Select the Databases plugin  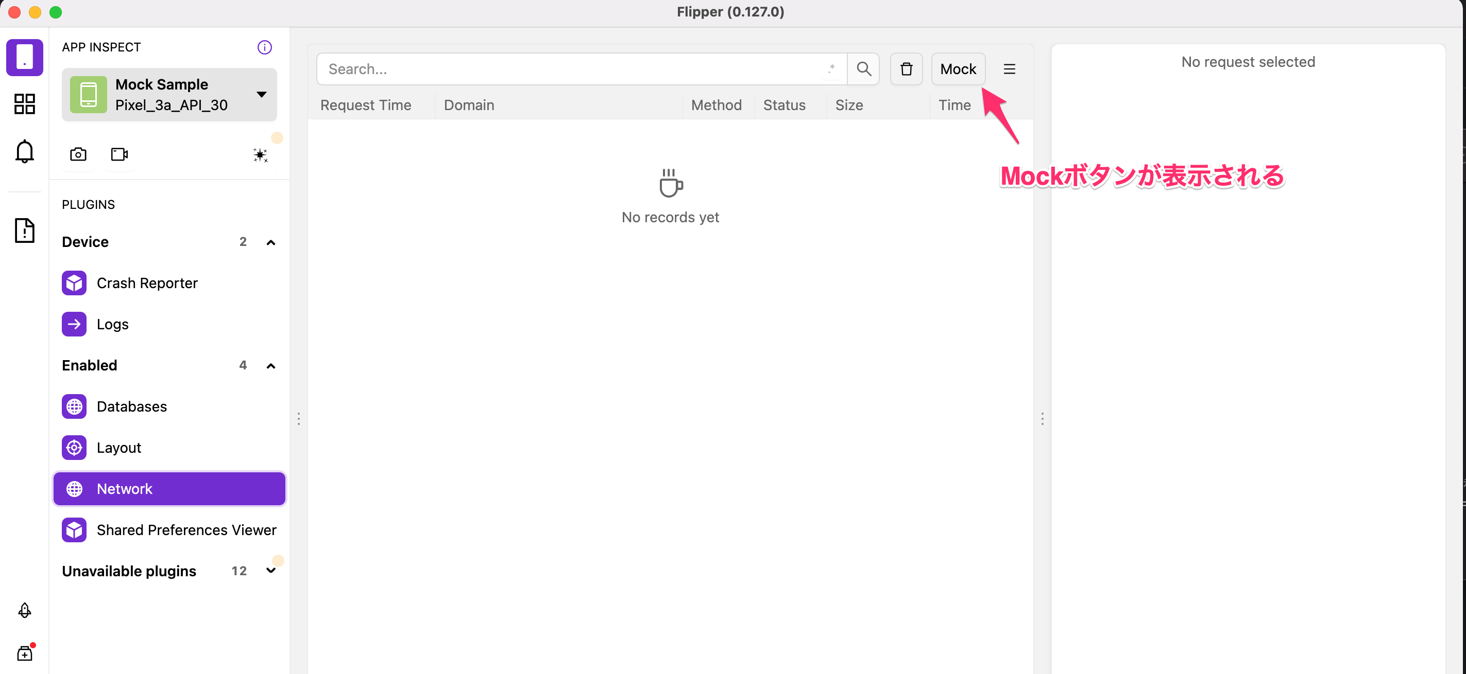(x=131, y=406)
